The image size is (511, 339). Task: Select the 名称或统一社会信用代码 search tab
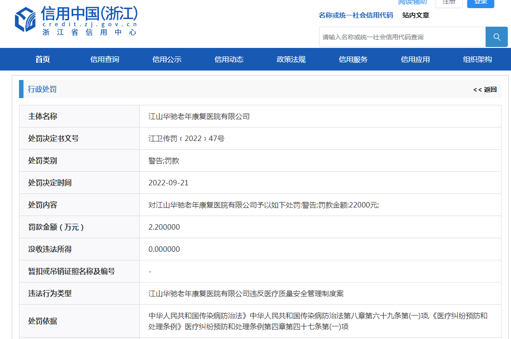(x=356, y=15)
